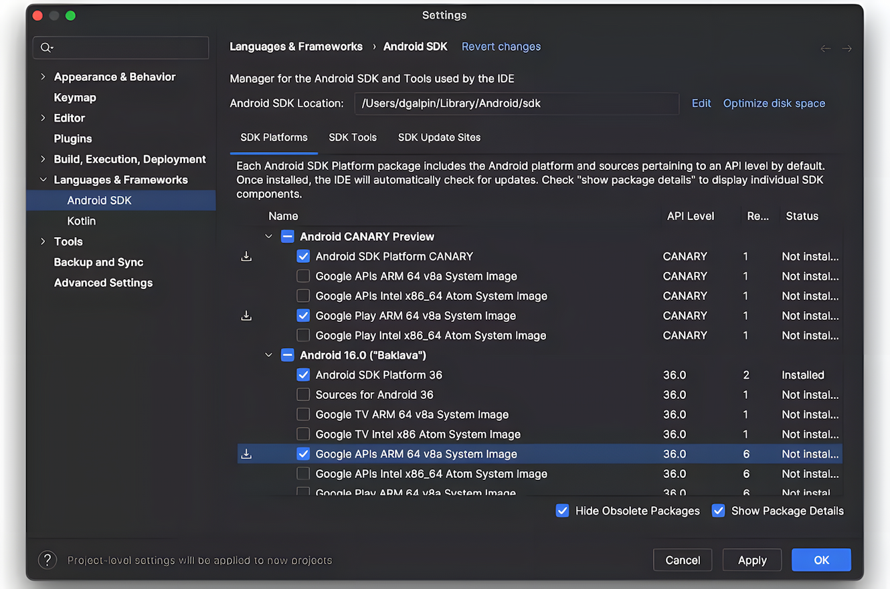Switch to the SDK Tools tab
The width and height of the screenshot is (890, 589).
point(353,137)
